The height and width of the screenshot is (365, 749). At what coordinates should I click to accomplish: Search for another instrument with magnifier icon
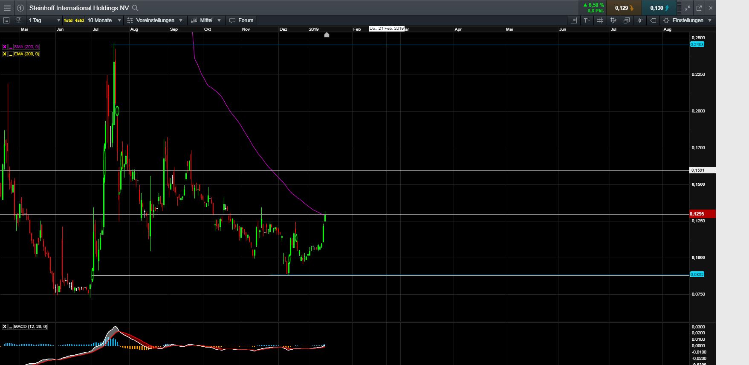135,8
